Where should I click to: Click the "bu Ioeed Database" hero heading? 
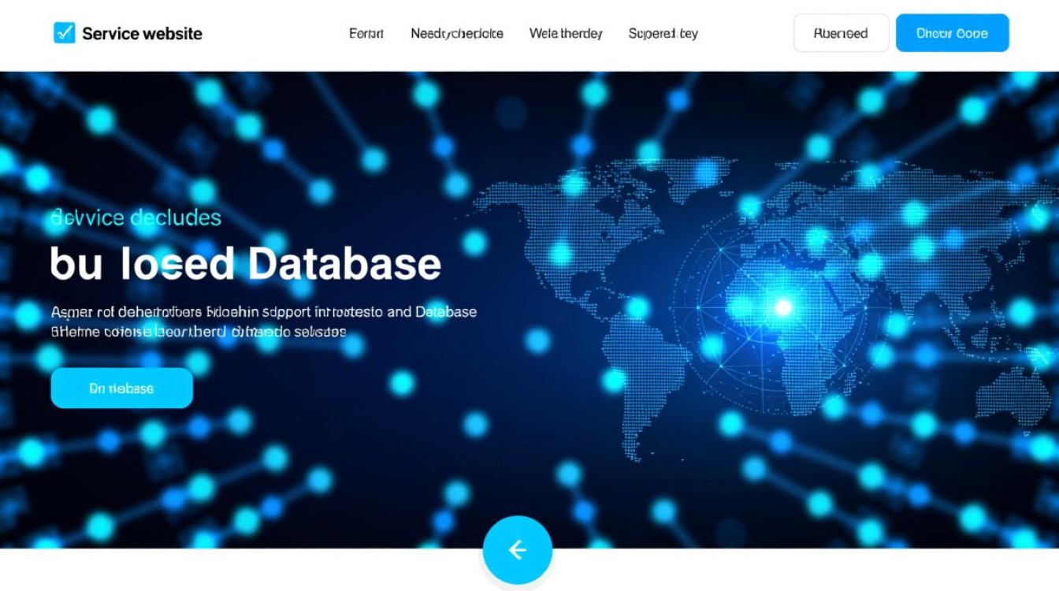pyautogui.click(x=245, y=264)
